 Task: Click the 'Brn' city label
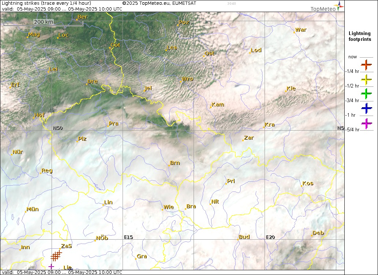click(x=175, y=163)
